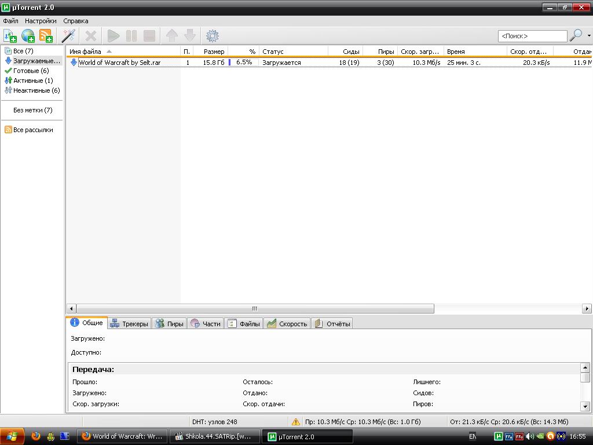Click the 18 (19) seeds cell
The height and width of the screenshot is (445, 593).
coord(349,63)
